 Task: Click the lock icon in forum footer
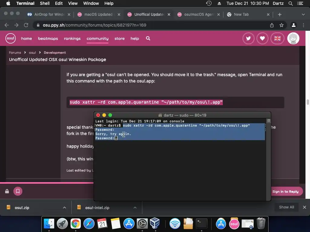coord(7,191)
